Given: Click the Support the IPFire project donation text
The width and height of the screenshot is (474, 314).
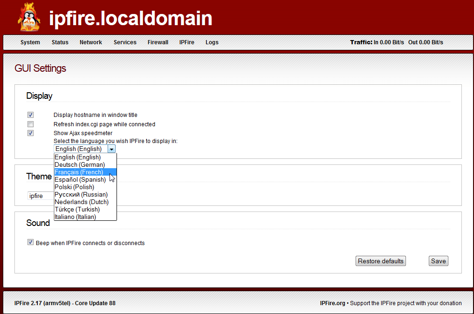Looking at the screenshot, I should 405,303.
